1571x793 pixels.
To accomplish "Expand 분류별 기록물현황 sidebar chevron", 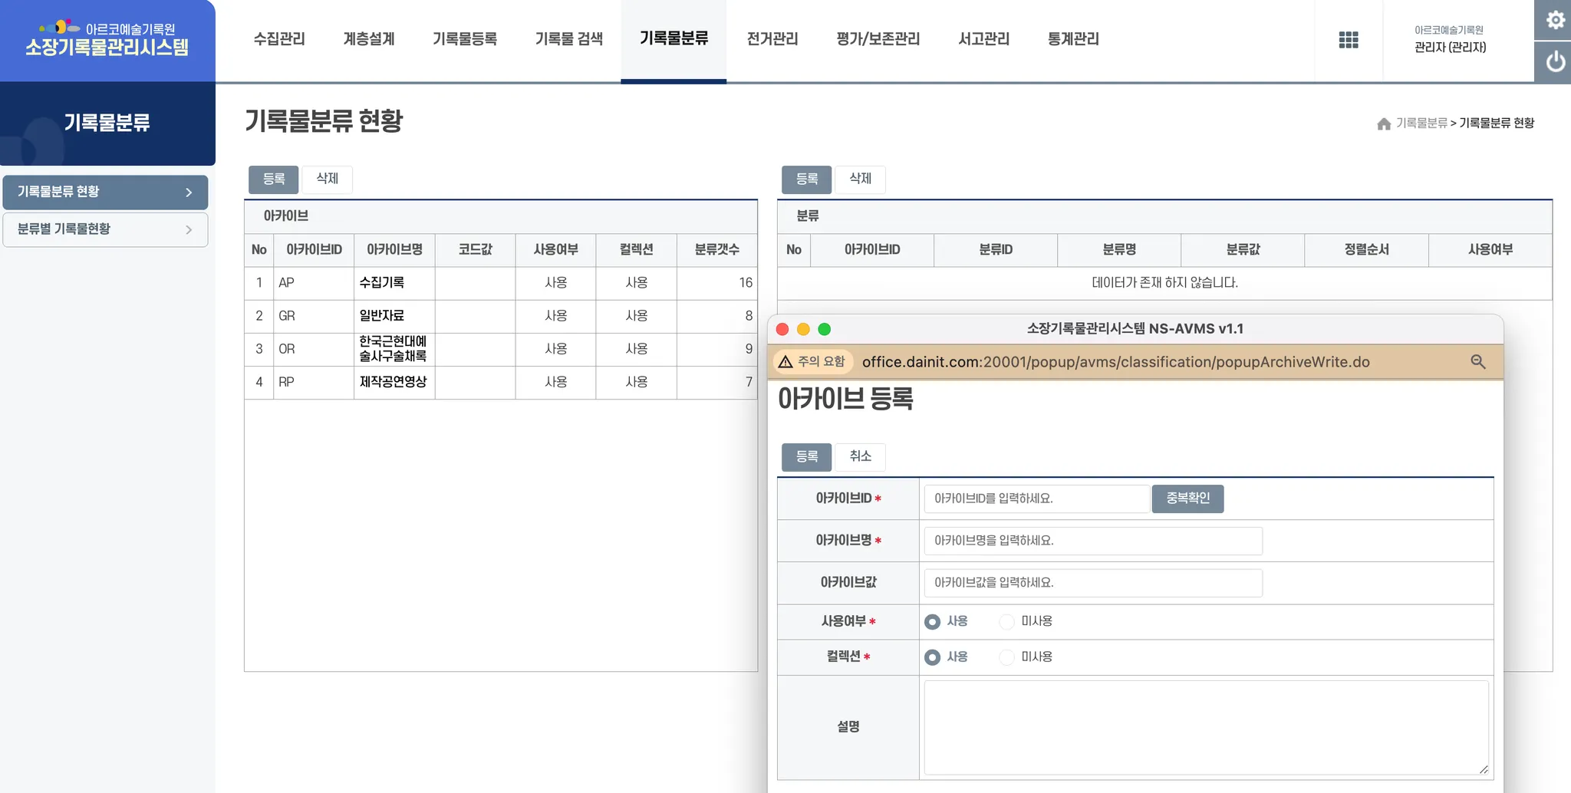I will (x=189, y=230).
